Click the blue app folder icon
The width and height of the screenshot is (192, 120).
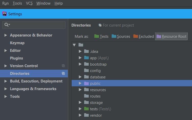86,58
